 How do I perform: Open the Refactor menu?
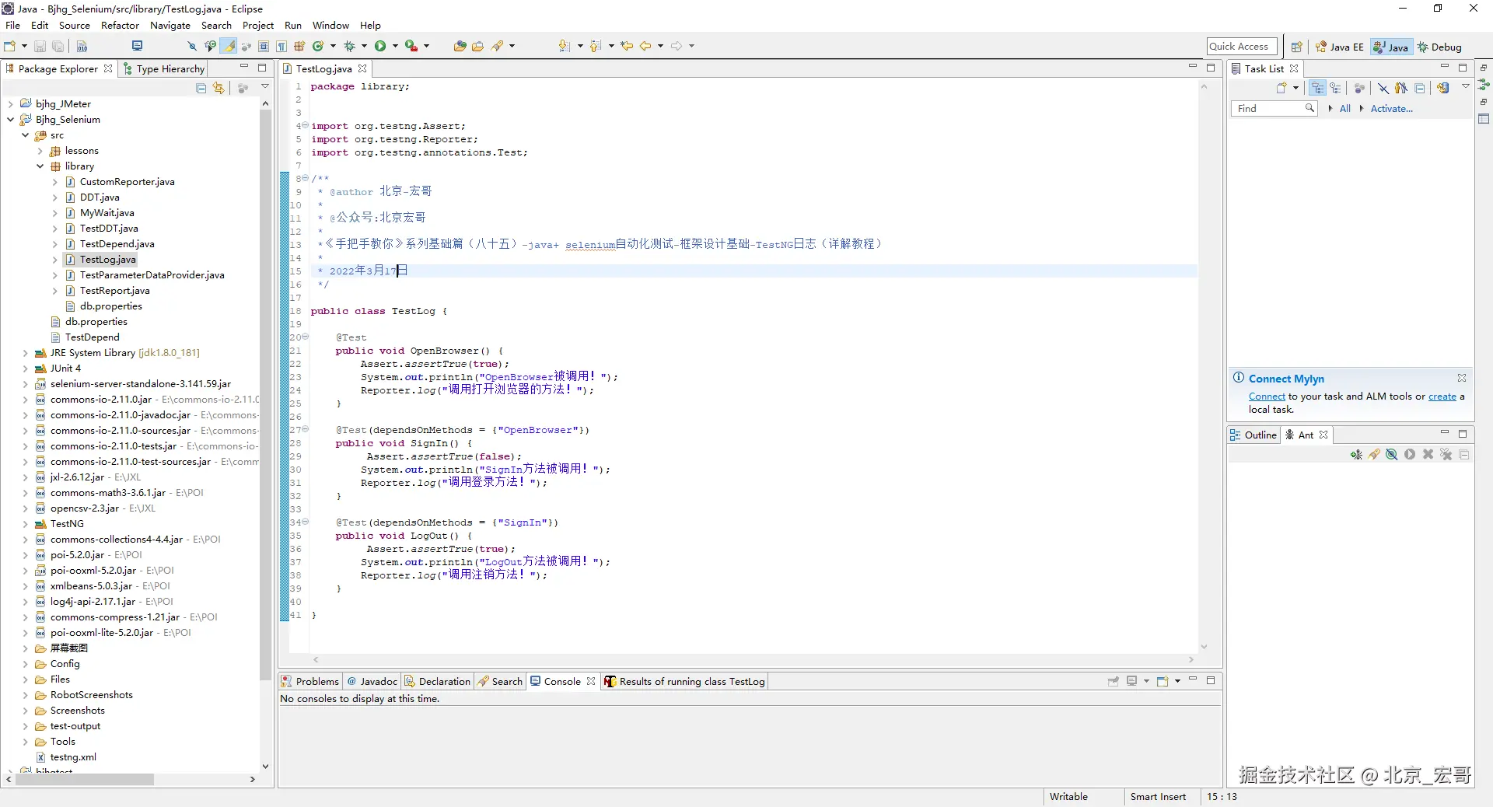coord(120,25)
